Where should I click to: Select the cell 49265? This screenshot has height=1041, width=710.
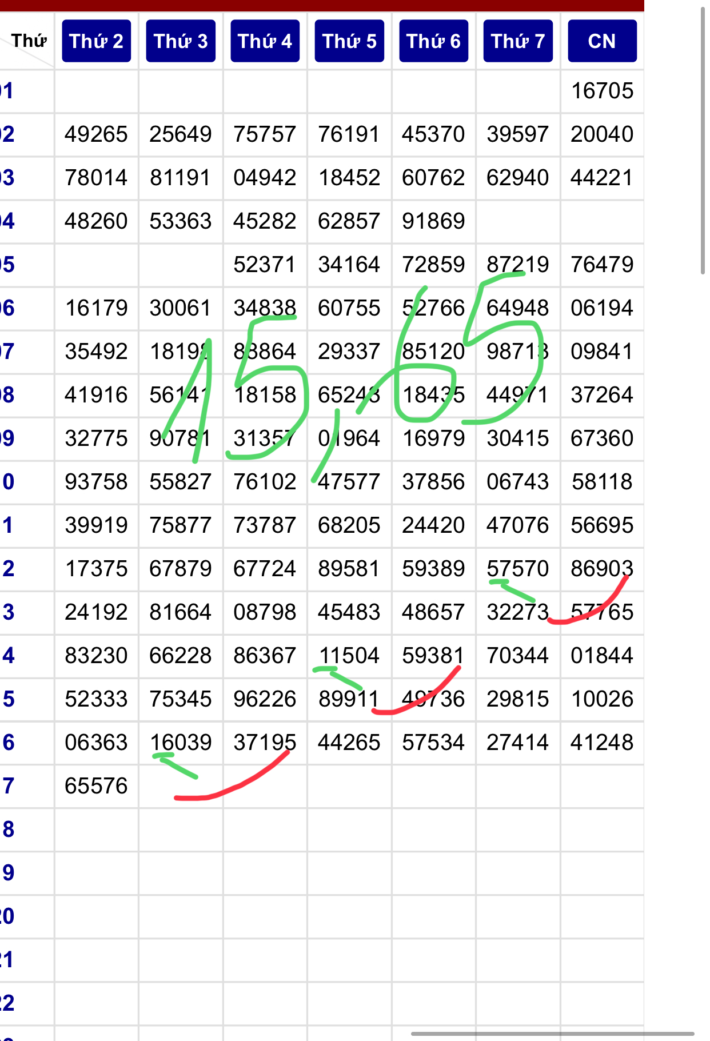click(96, 134)
